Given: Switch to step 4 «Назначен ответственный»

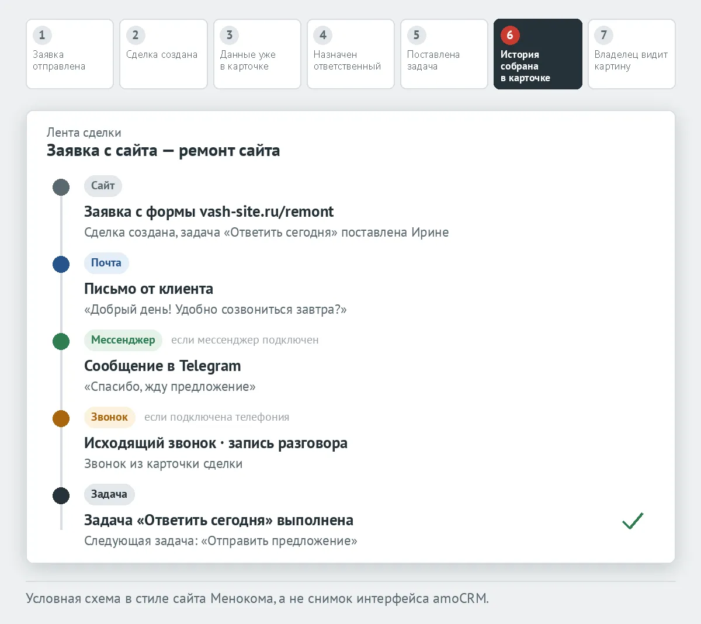Looking at the screenshot, I should click(x=350, y=54).
